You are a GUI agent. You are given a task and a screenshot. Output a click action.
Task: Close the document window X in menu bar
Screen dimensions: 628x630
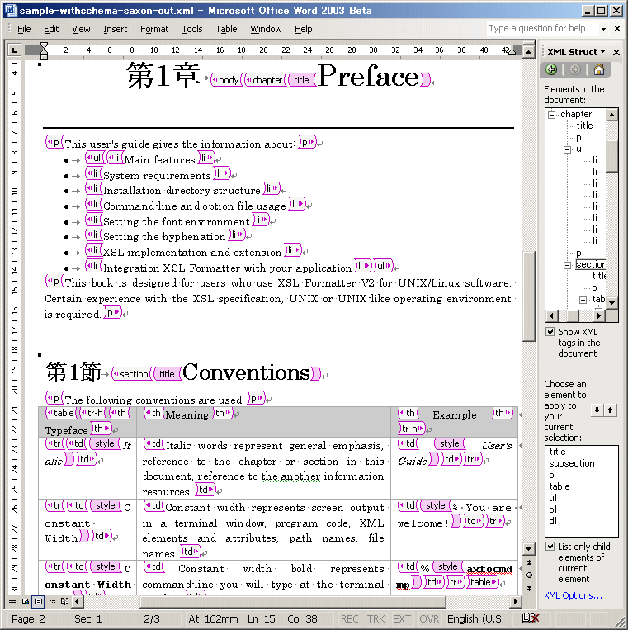[x=617, y=29]
